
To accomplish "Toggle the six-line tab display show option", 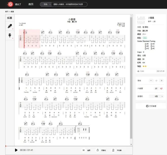I will 161,89.
